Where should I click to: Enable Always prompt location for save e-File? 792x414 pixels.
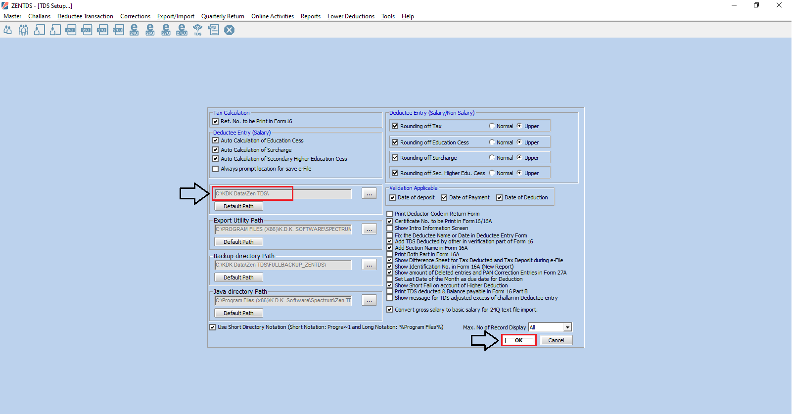click(215, 169)
